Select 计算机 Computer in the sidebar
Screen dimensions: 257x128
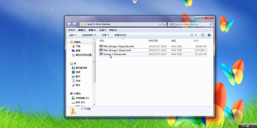tap(75, 94)
